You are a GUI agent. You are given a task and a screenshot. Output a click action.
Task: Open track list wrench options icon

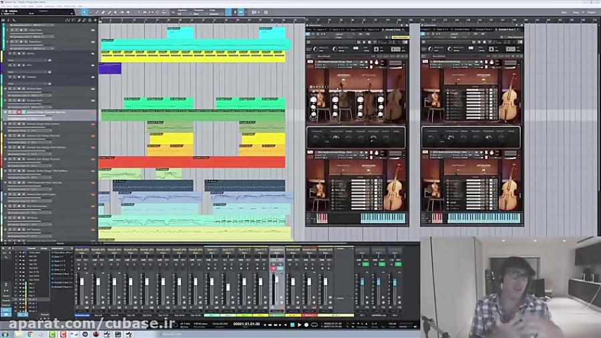tap(14, 20)
